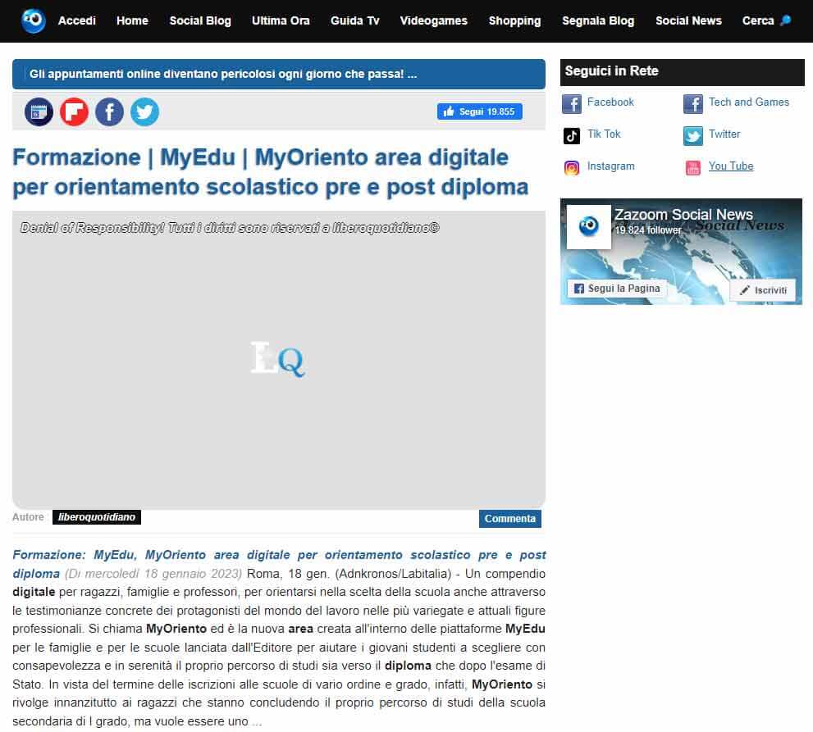The width and height of the screenshot is (813, 732).
Task: Click Segui la Pagina button
Action: 617,289
